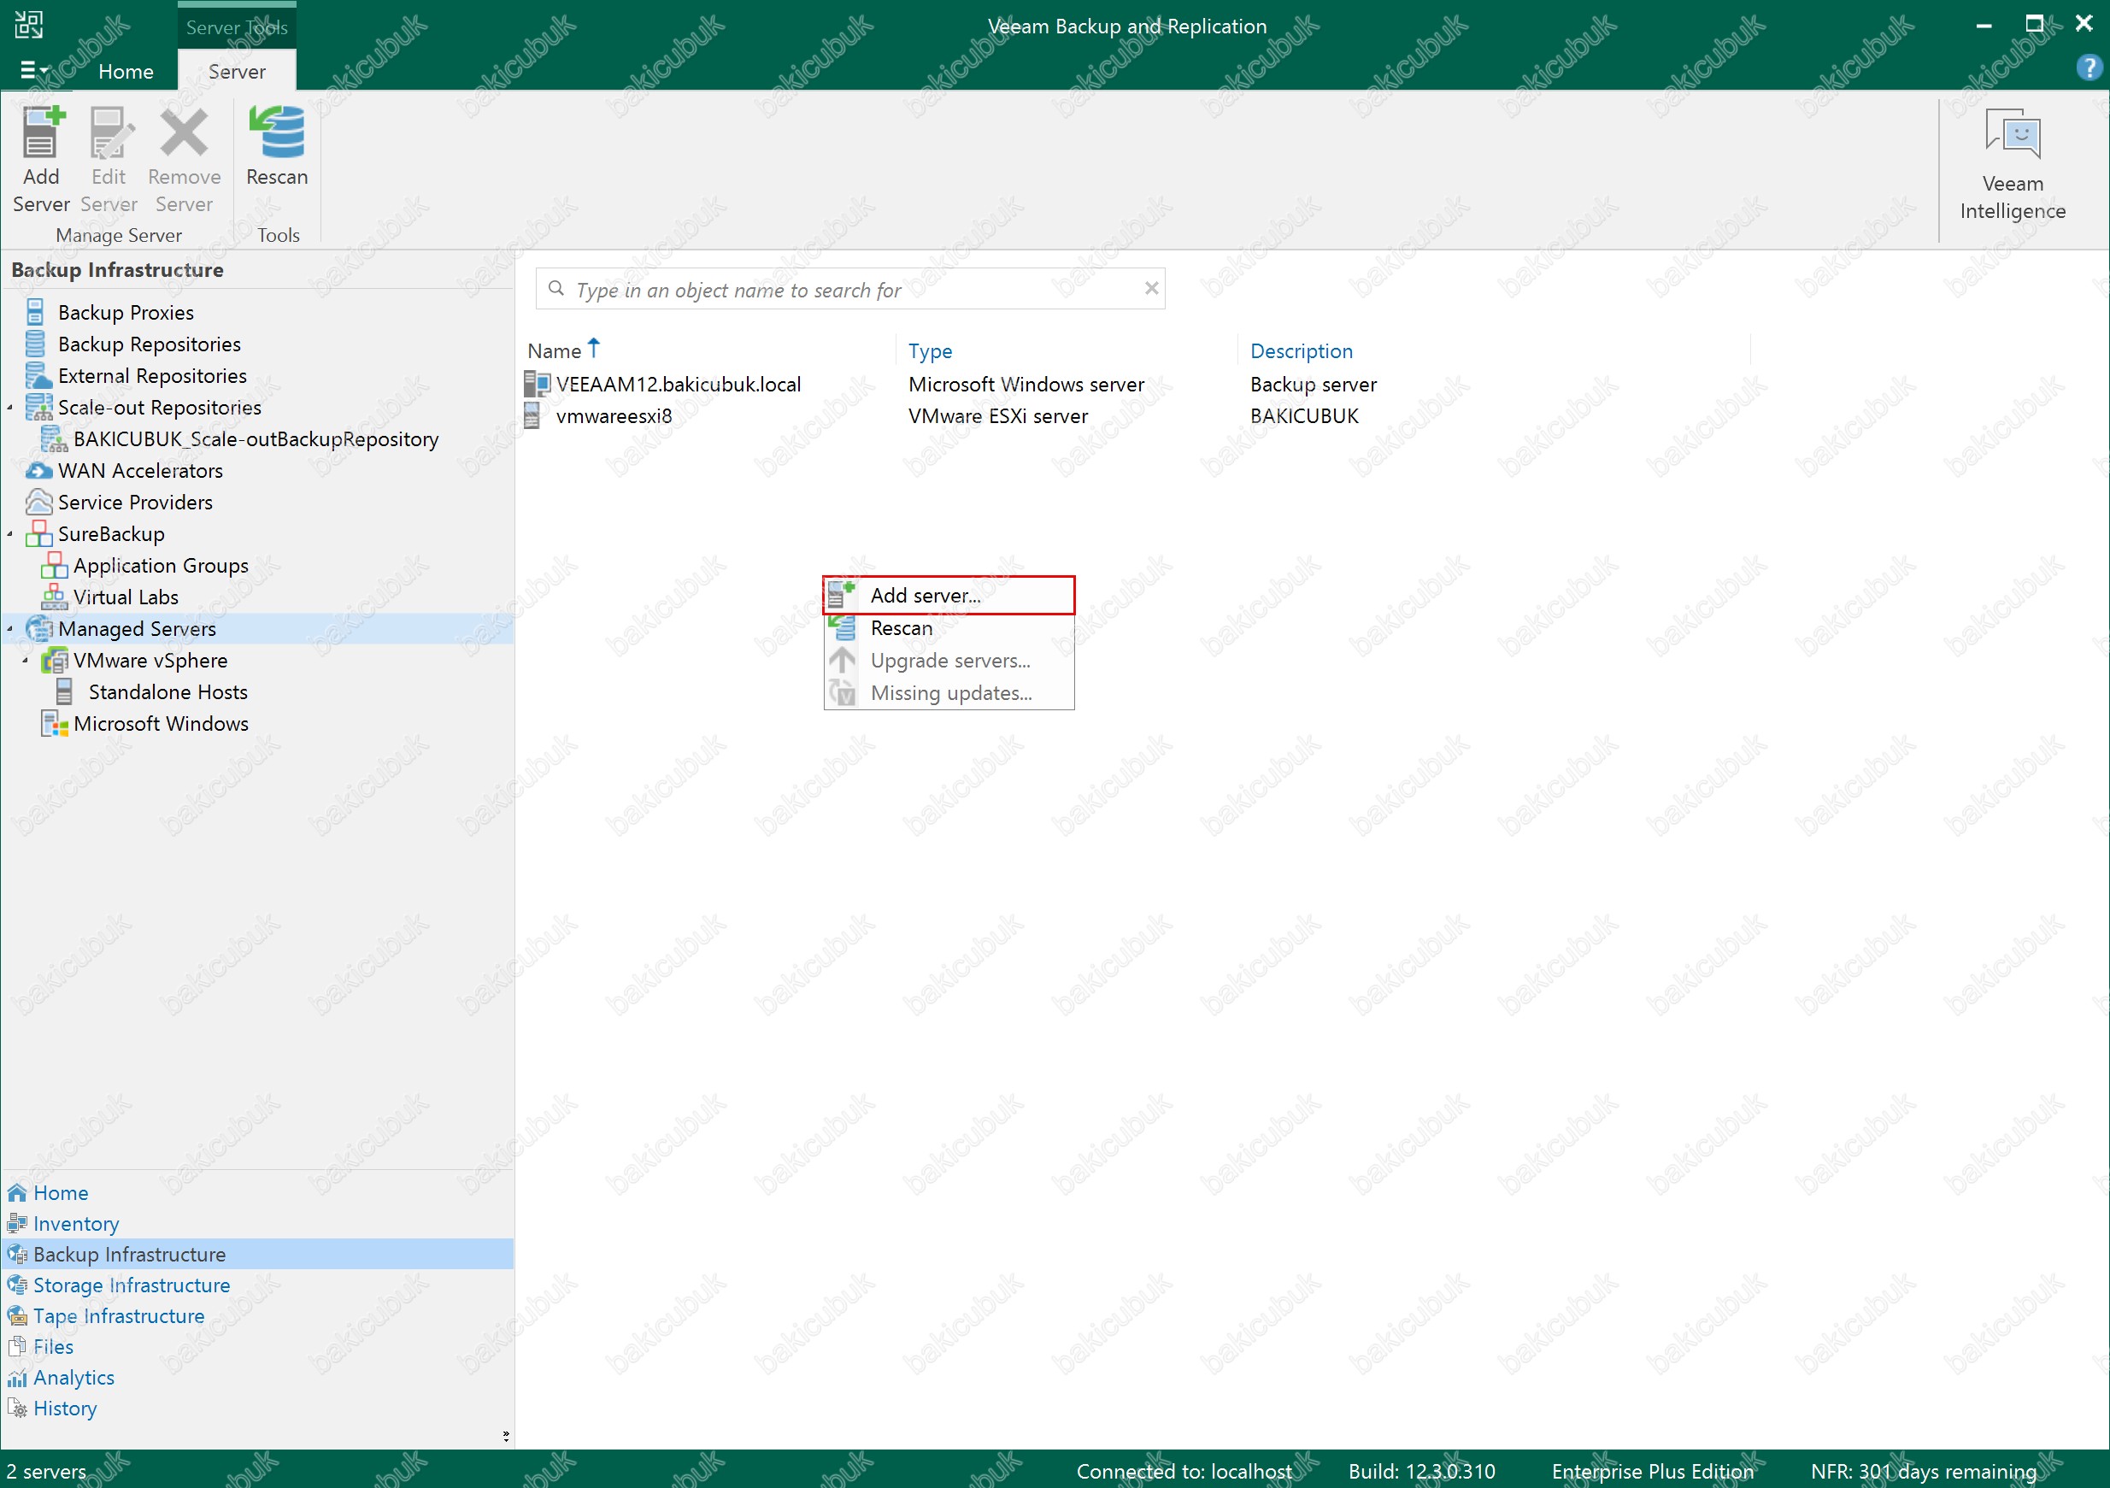The height and width of the screenshot is (1488, 2110).
Task: Click the Remove Server ribbon icon
Action: 184,132
